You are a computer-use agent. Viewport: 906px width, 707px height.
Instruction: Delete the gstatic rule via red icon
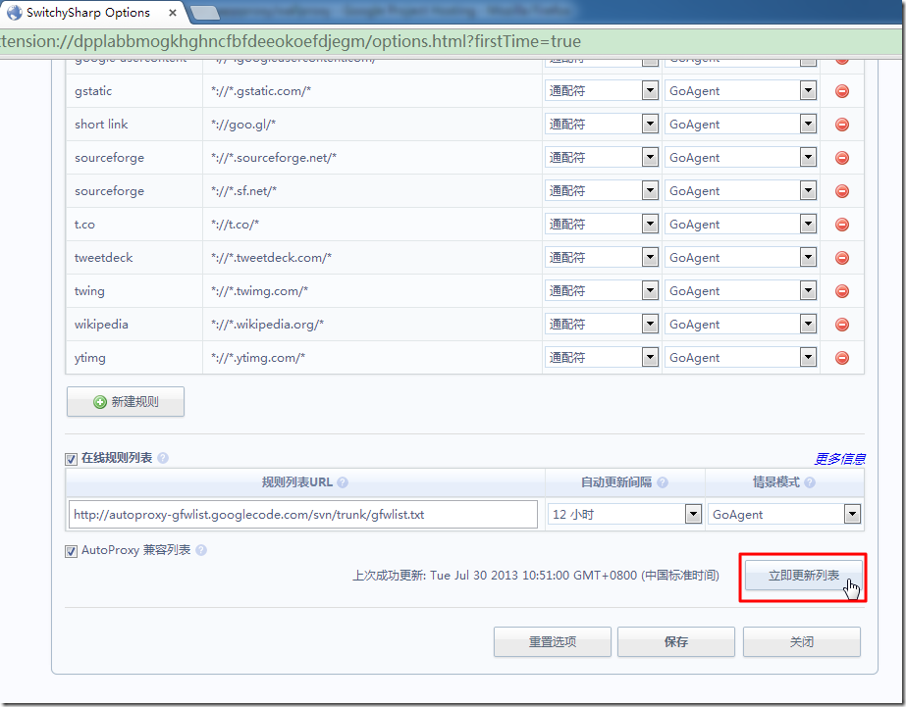click(x=842, y=91)
